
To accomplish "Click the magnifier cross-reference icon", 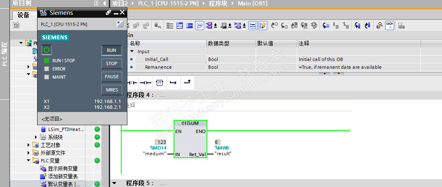I will click(379, 26).
